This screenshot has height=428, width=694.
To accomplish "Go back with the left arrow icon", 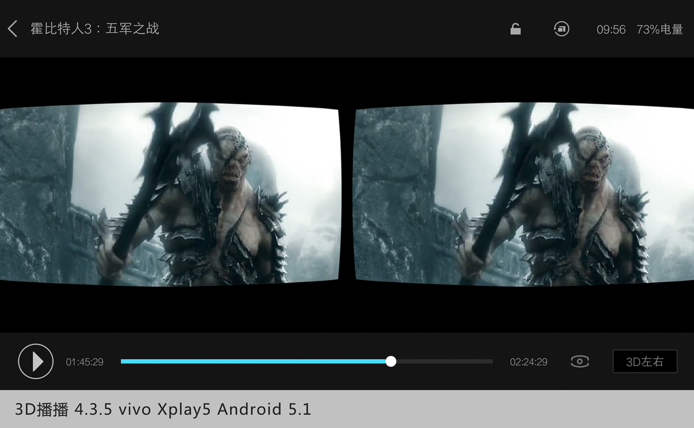I will (13, 29).
